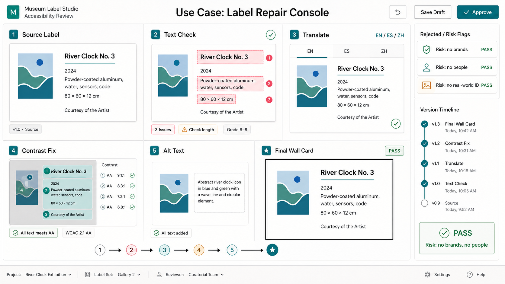
Task: Switch to the ES translation tab
Action: pos(346,51)
